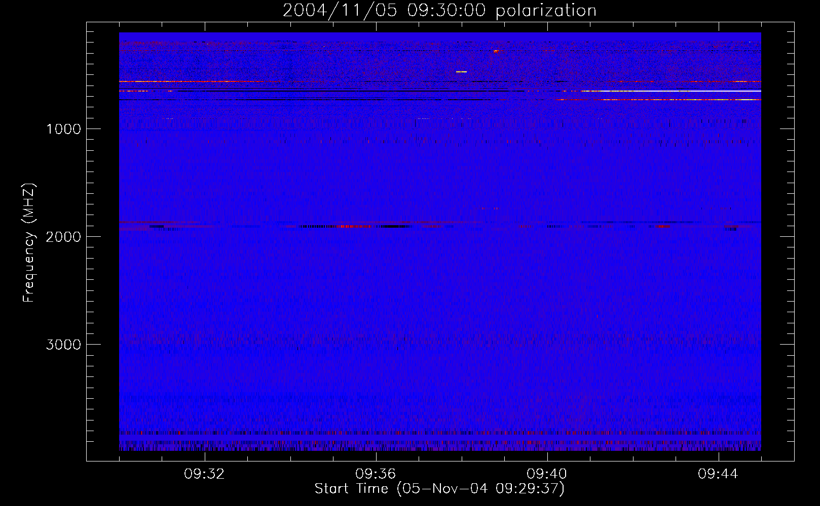The width and height of the screenshot is (820, 506).
Task: Click the '3000' frequency tick label
Action: [x=63, y=345]
